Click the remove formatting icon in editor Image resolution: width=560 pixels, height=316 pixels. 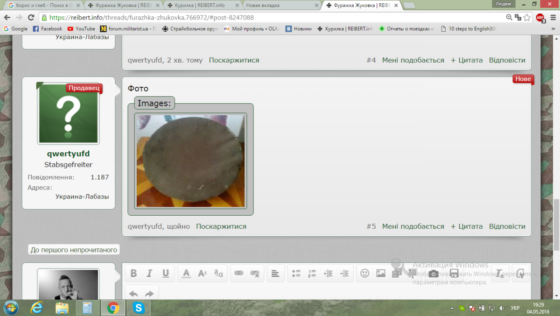pyautogui.click(x=500, y=274)
